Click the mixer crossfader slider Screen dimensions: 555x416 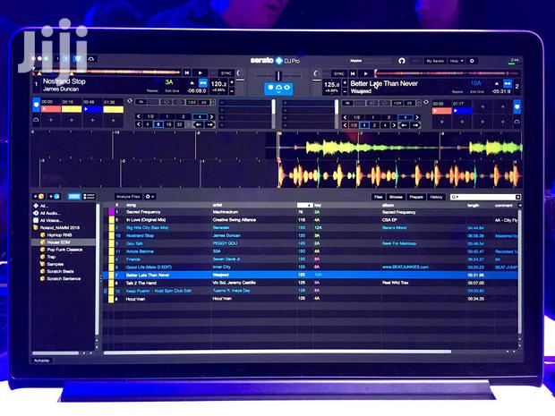tap(279, 76)
